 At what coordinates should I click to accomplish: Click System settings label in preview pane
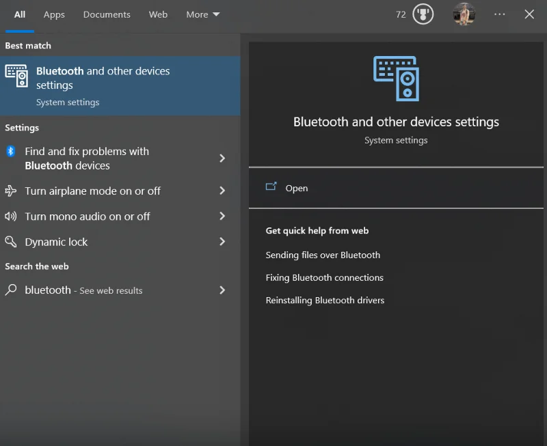click(x=396, y=141)
